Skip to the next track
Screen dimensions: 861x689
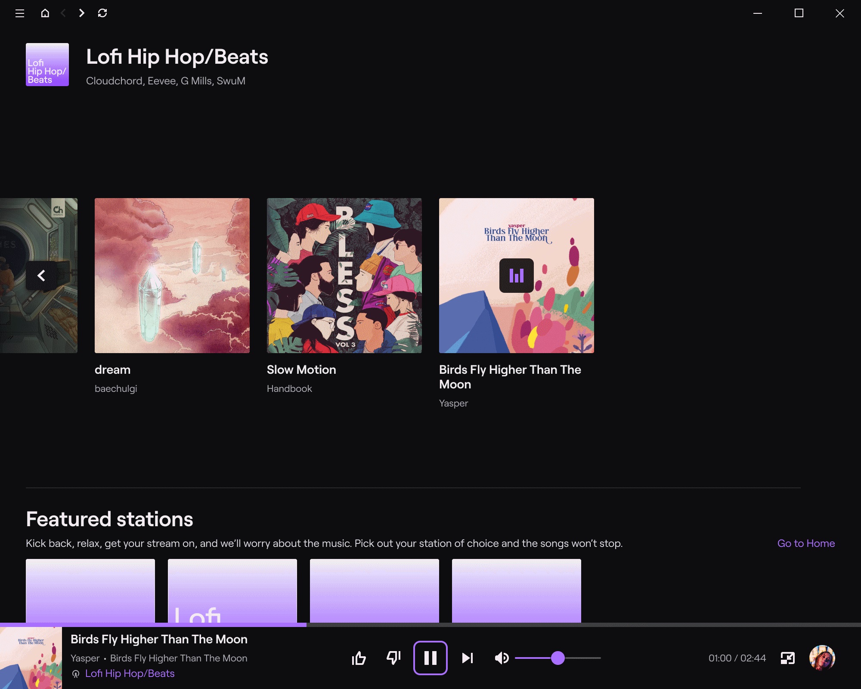(468, 658)
